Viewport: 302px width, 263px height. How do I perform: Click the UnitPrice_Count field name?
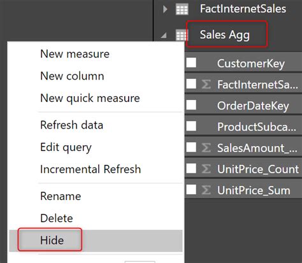coord(258,169)
